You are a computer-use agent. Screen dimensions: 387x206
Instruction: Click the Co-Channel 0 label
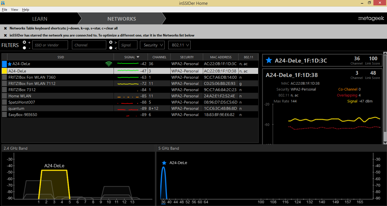[349, 89]
